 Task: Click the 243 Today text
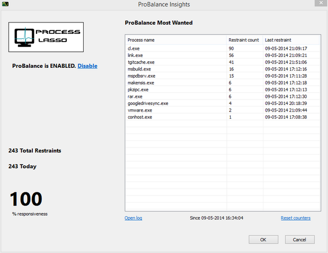(22, 167)
